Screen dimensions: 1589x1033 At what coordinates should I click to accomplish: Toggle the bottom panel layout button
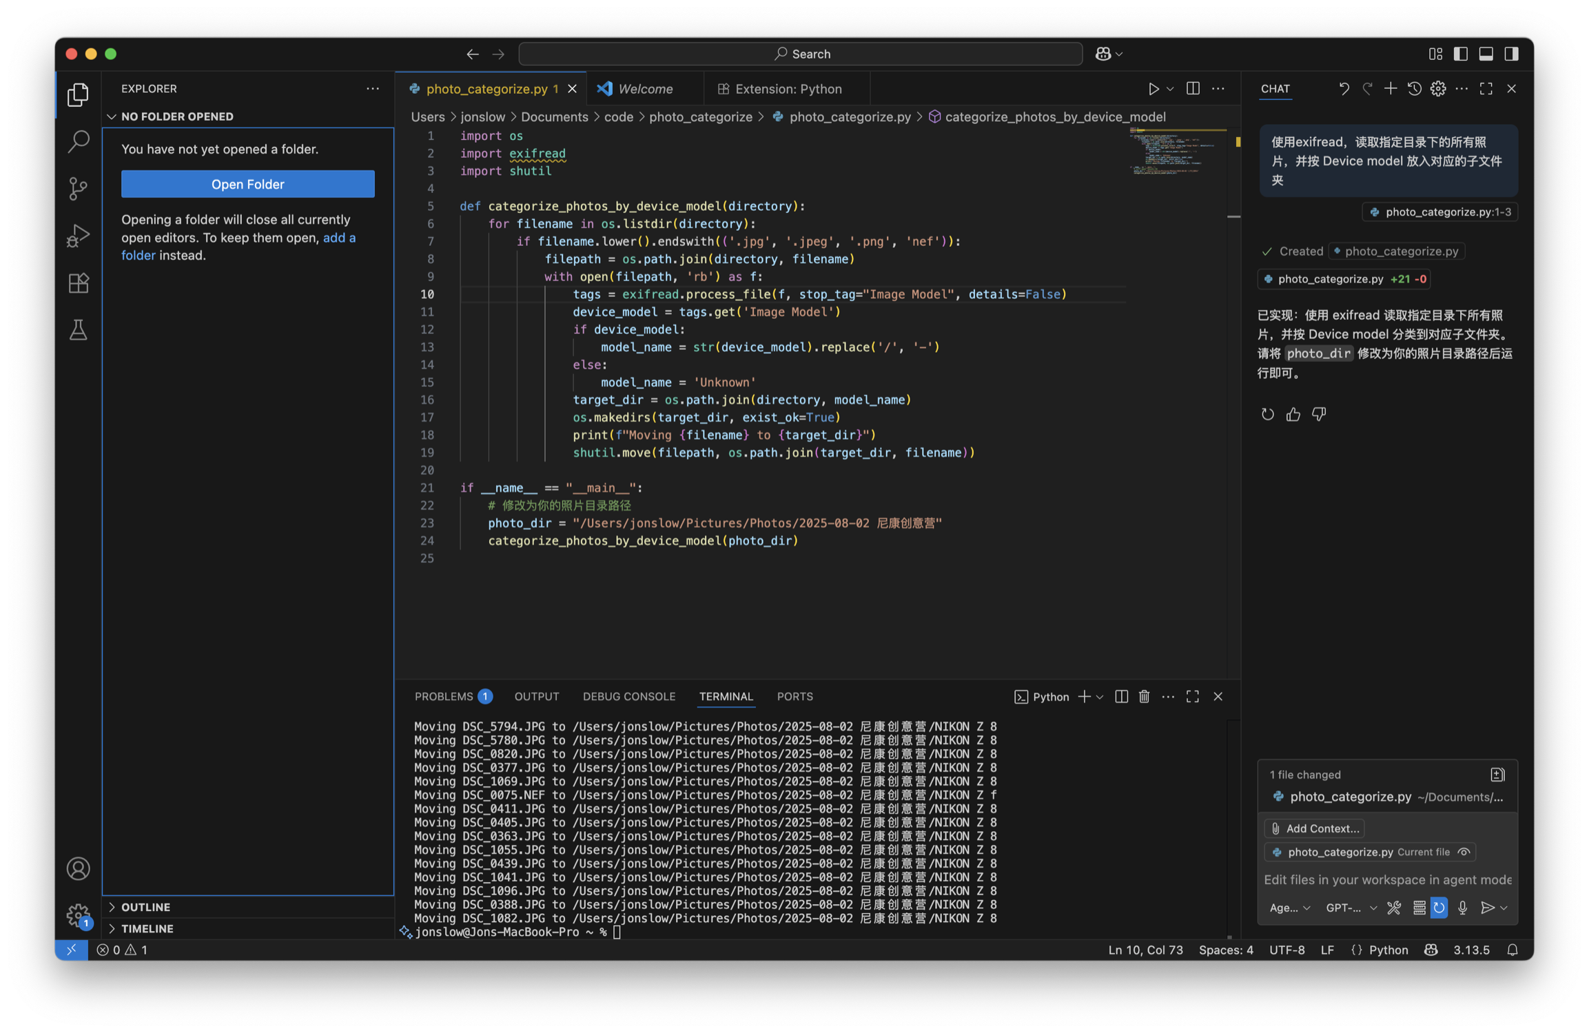click(1486, 54)
